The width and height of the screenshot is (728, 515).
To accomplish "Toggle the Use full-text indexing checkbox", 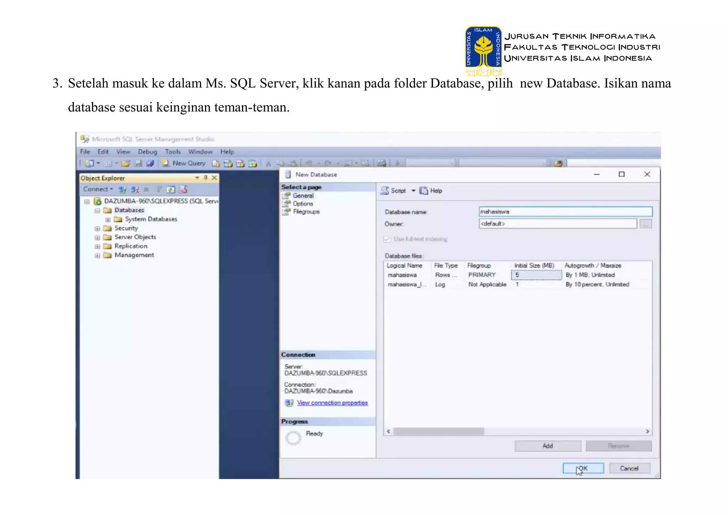I will pyautogui.click(x=387, y=239).
